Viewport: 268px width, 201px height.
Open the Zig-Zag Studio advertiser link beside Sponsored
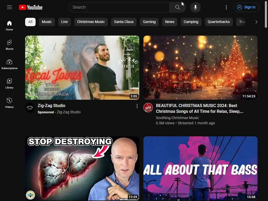(x=69, y=112)
